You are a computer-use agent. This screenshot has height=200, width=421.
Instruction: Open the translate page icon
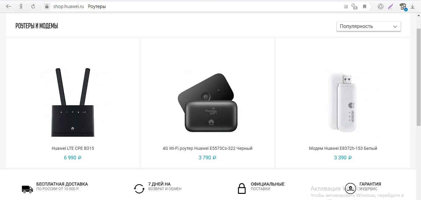point(355,6)
